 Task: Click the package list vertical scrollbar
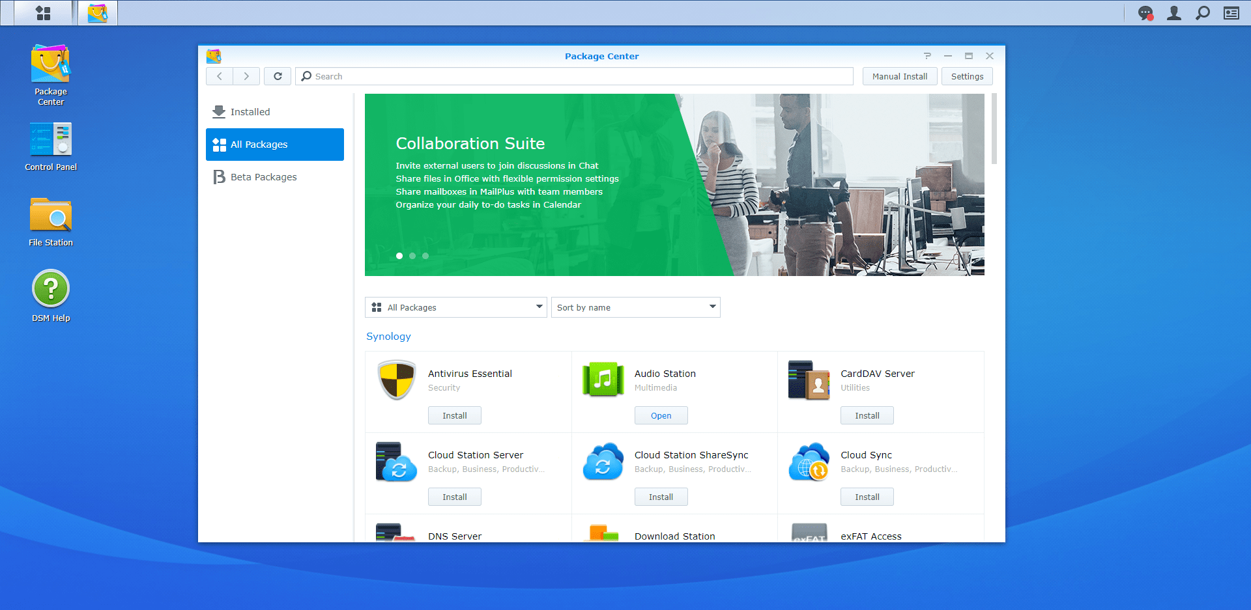994,129
